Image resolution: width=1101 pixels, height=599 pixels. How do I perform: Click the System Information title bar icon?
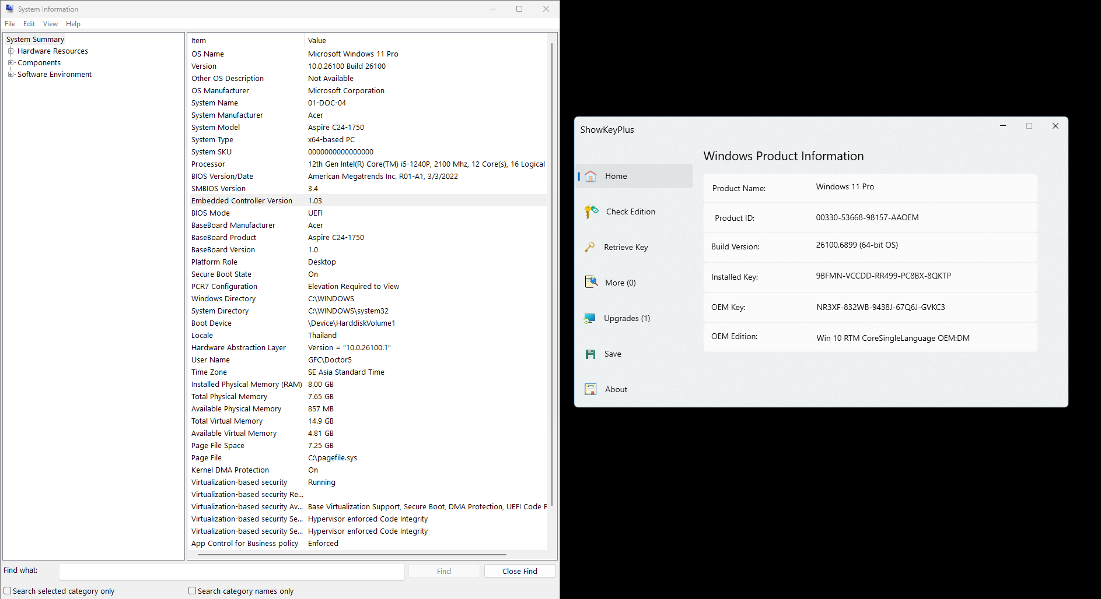coord(9,9)
